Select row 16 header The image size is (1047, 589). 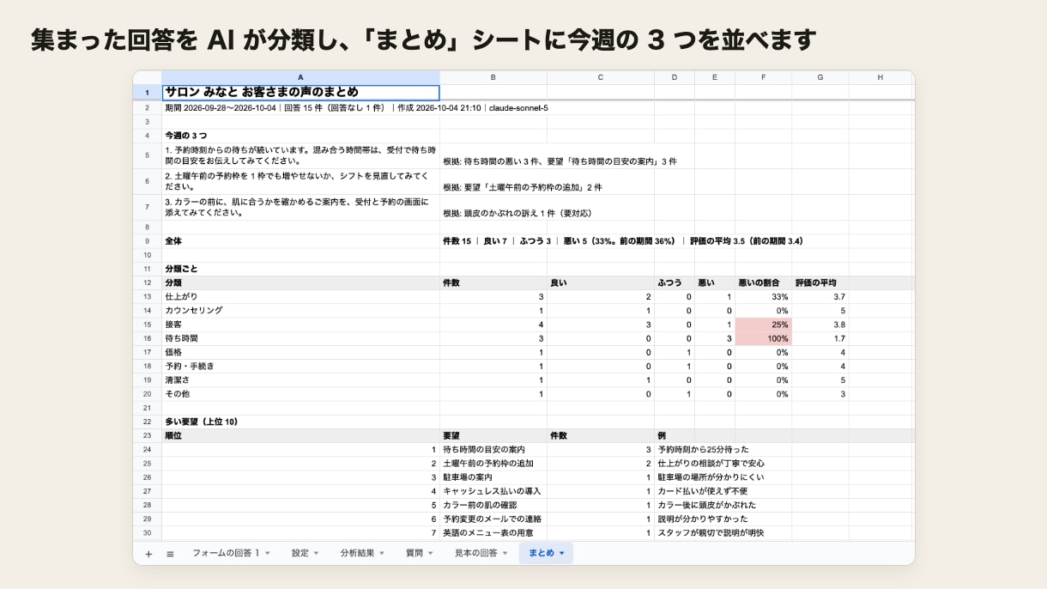148,338
